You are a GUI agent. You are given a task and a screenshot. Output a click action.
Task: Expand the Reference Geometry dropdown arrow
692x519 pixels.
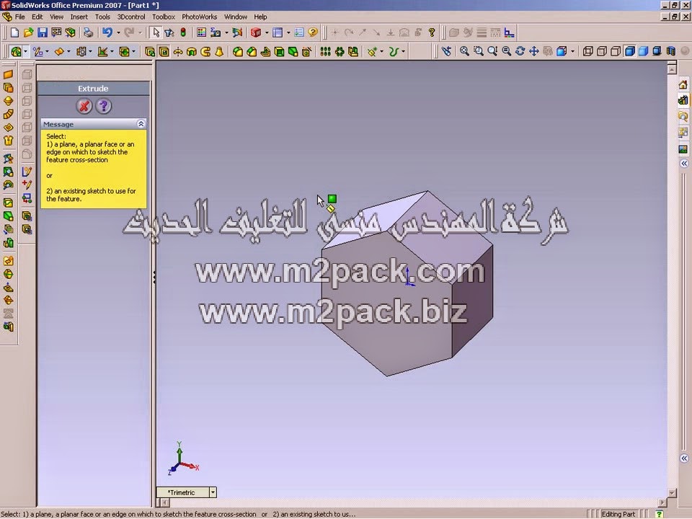pyautogui.click(x=381, y=52)
